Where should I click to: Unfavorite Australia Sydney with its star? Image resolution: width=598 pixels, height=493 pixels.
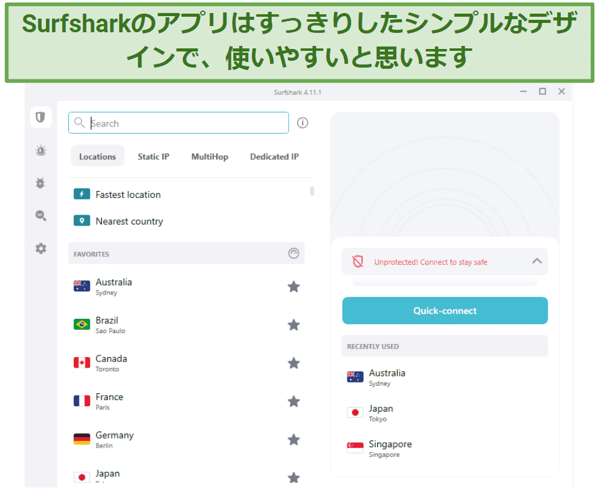[293, 286]
